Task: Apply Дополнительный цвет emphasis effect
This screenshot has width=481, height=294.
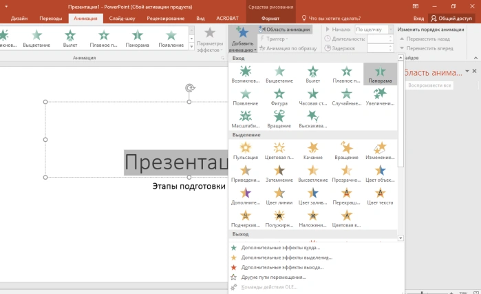Action: click(246, 196)
